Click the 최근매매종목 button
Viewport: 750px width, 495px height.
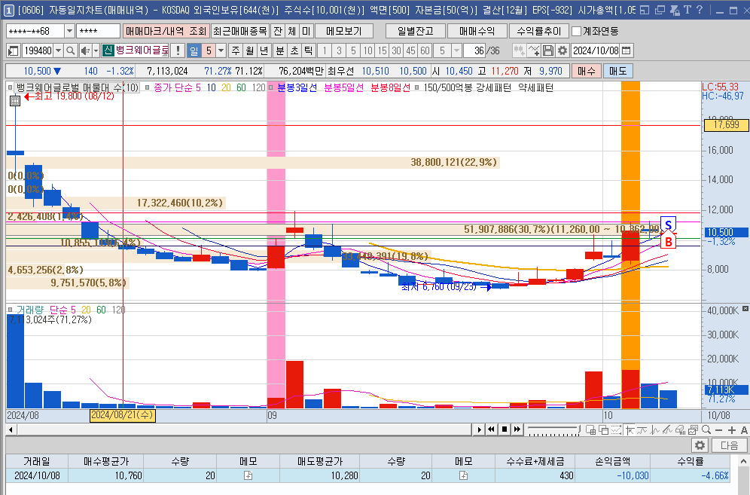[239, 31]
